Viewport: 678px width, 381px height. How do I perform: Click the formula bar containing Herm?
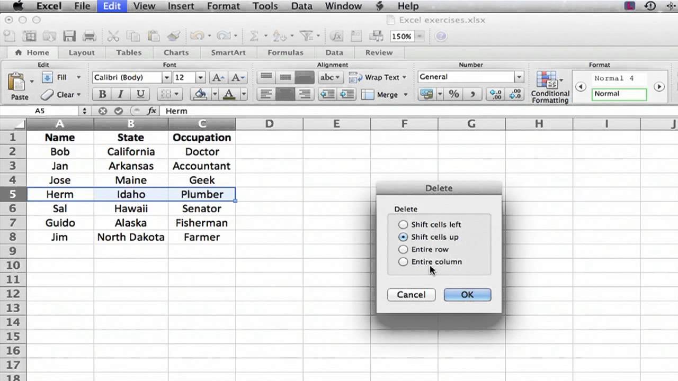coord(420,111)
